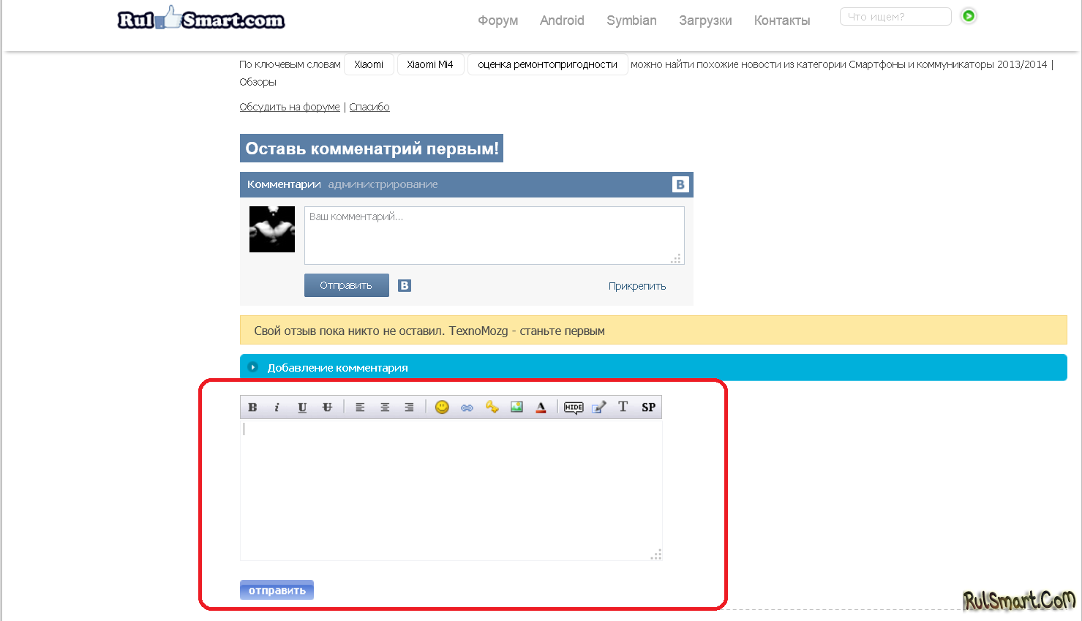Toggle bold formatting in comment editor
Screen dimensions: 1082x621
[252, 407]
